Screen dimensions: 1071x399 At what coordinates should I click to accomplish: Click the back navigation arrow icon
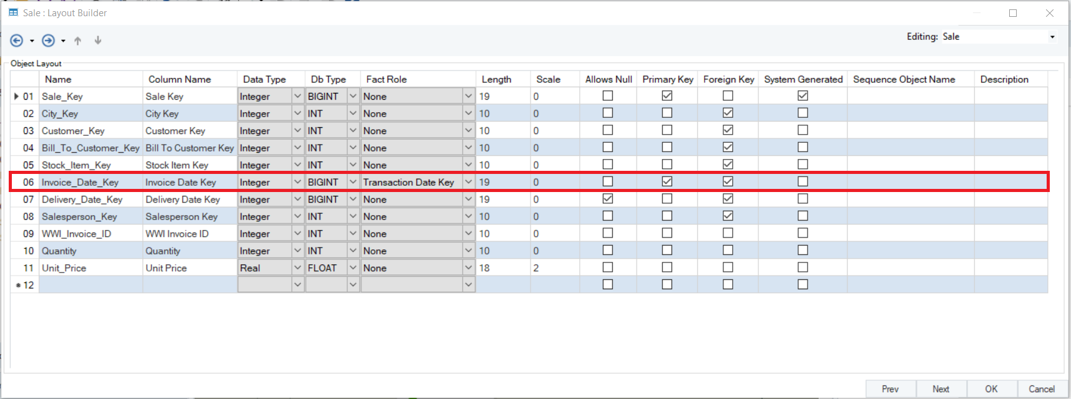[17, 41]
